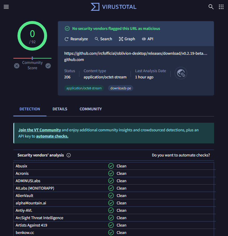
Task: Click the Clean check icon for AlienVault
Action: [111, 195]
